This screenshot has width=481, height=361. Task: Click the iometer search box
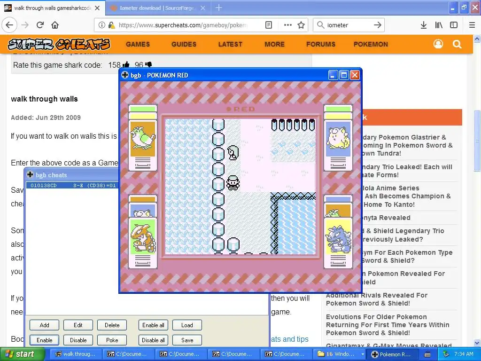pos(348,25)
